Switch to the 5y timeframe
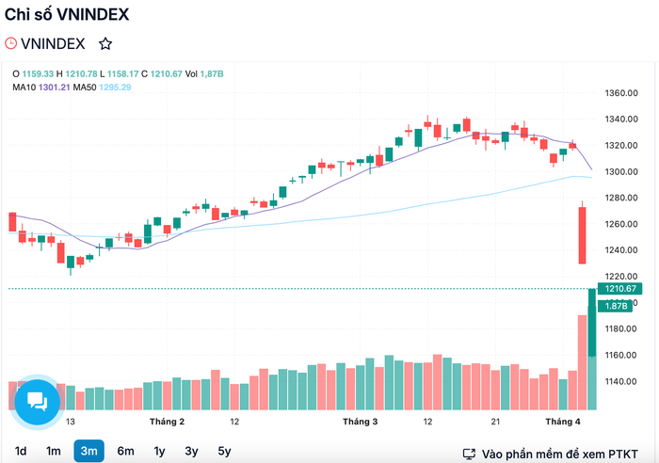This screenshot has height=463, width=659. click(224, 451)
